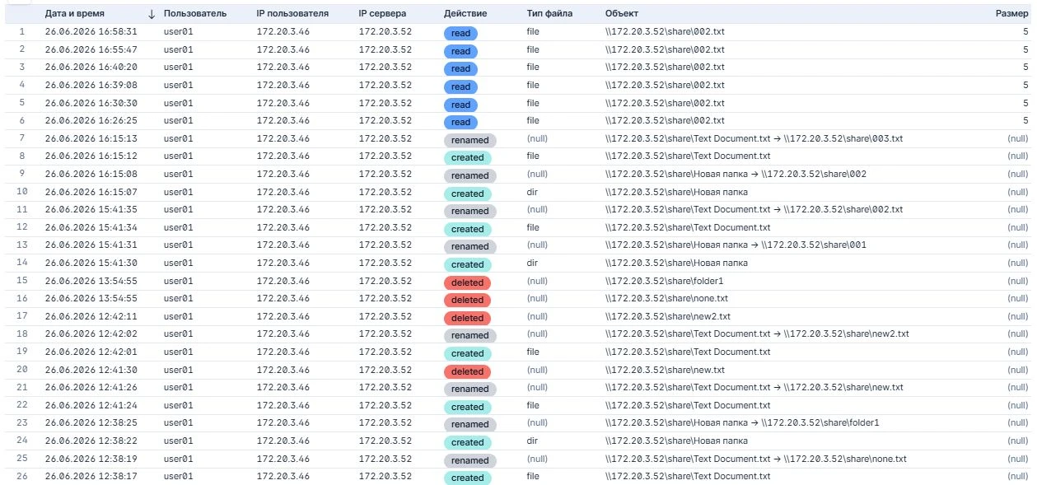Screen dimensions: 1037x485
Task: Click the Тип файла column header
Action: 549,14
